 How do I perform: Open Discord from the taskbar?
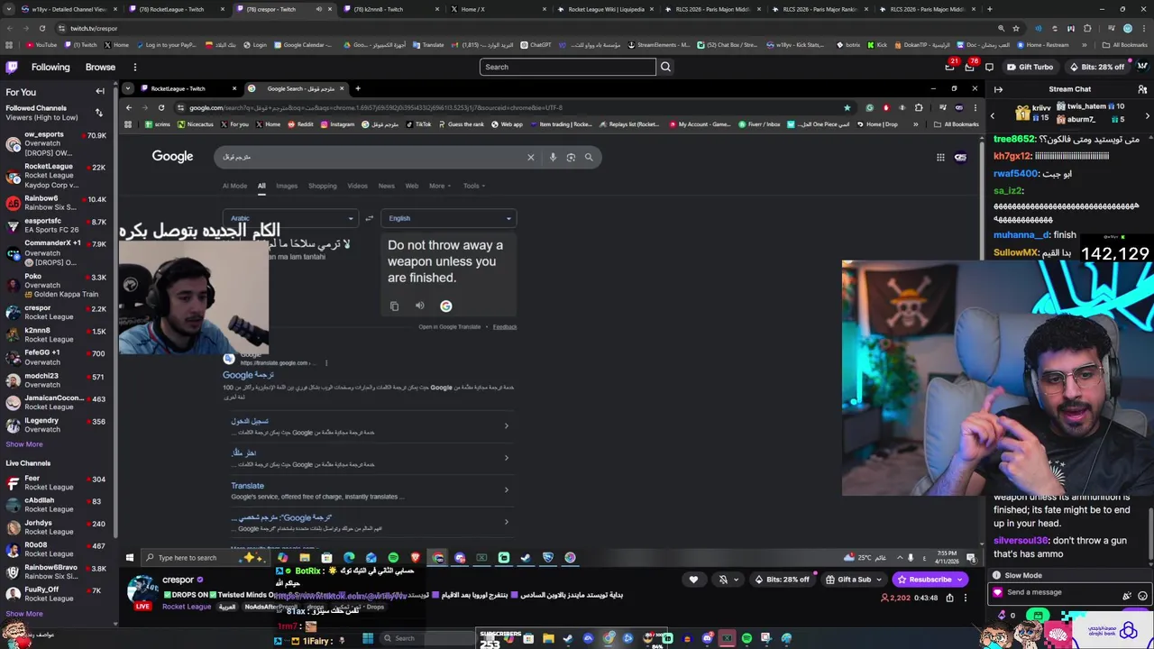pos(460,558)
